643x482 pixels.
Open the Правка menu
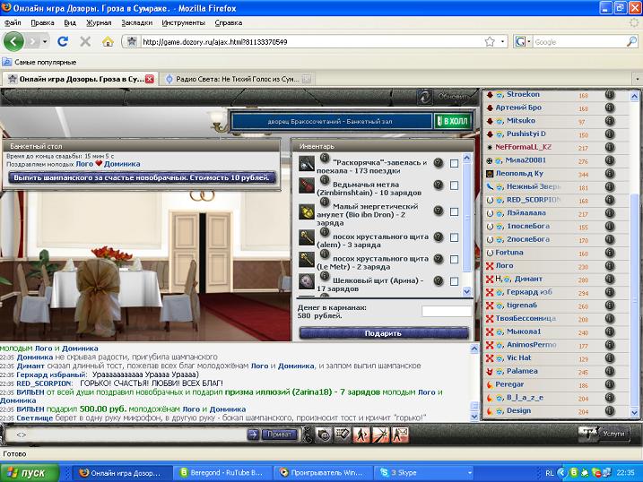pos(42,23)
